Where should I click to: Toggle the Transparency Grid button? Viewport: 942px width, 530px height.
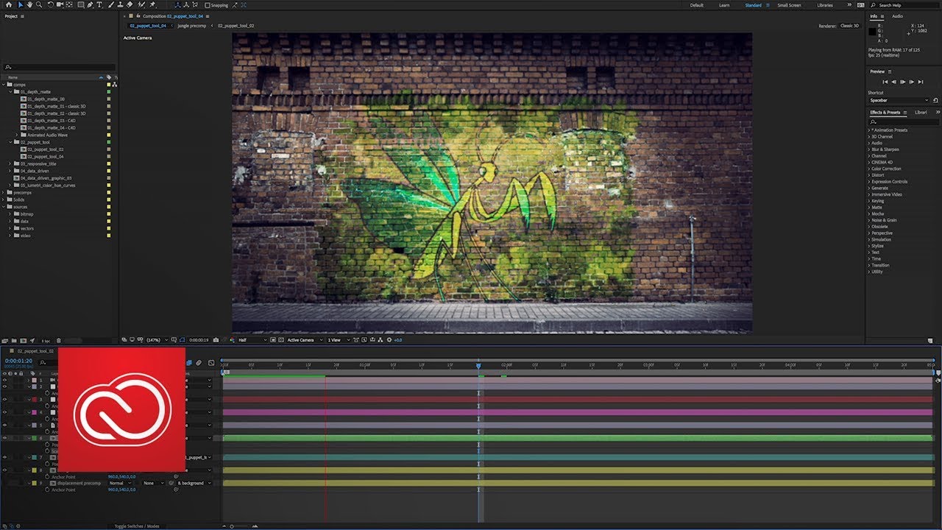coord(281,340)
